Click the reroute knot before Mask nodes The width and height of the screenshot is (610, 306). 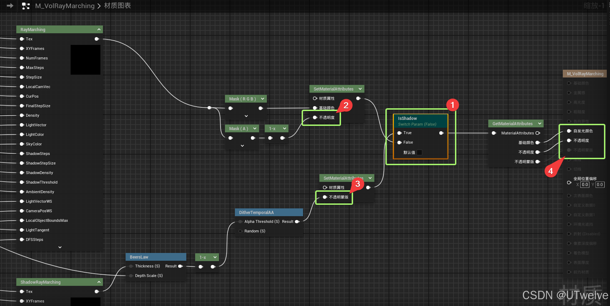pyautogui.click(x=209, y=108)
